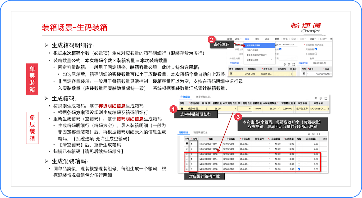Image resolution: width=362 pixels, height=198 pixels.
Task: Uncheck 尾箱 checkbox for box NX5 GD30010316
Action: pyautogui.click(x=299, y=169)
